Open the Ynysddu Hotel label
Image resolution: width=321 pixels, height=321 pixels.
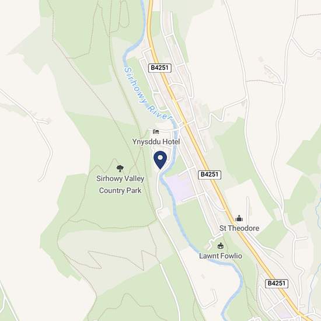(x=156, y=142)
